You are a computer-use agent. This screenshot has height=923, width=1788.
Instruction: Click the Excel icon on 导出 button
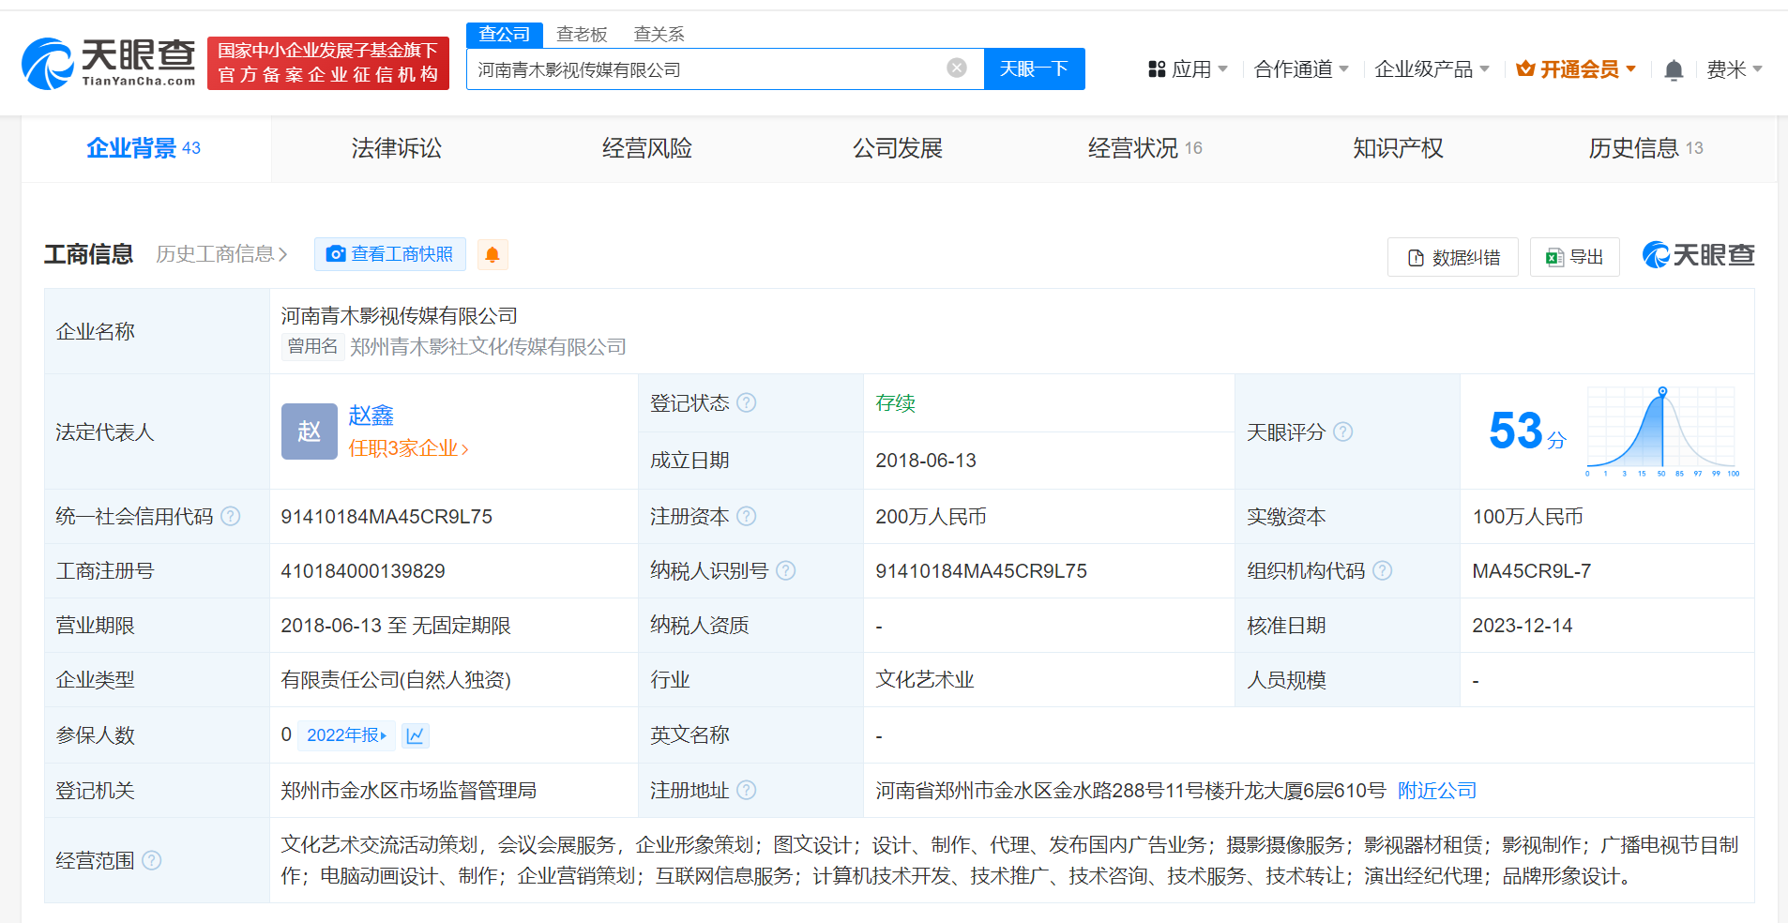1553,256
